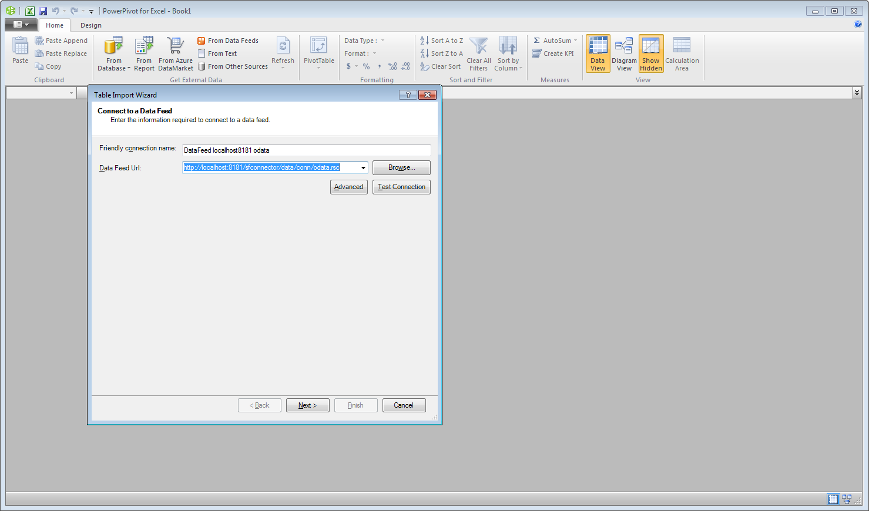Click the Test Connection button
The height and width of the screenshot is (511, 869).
(401, 187)
